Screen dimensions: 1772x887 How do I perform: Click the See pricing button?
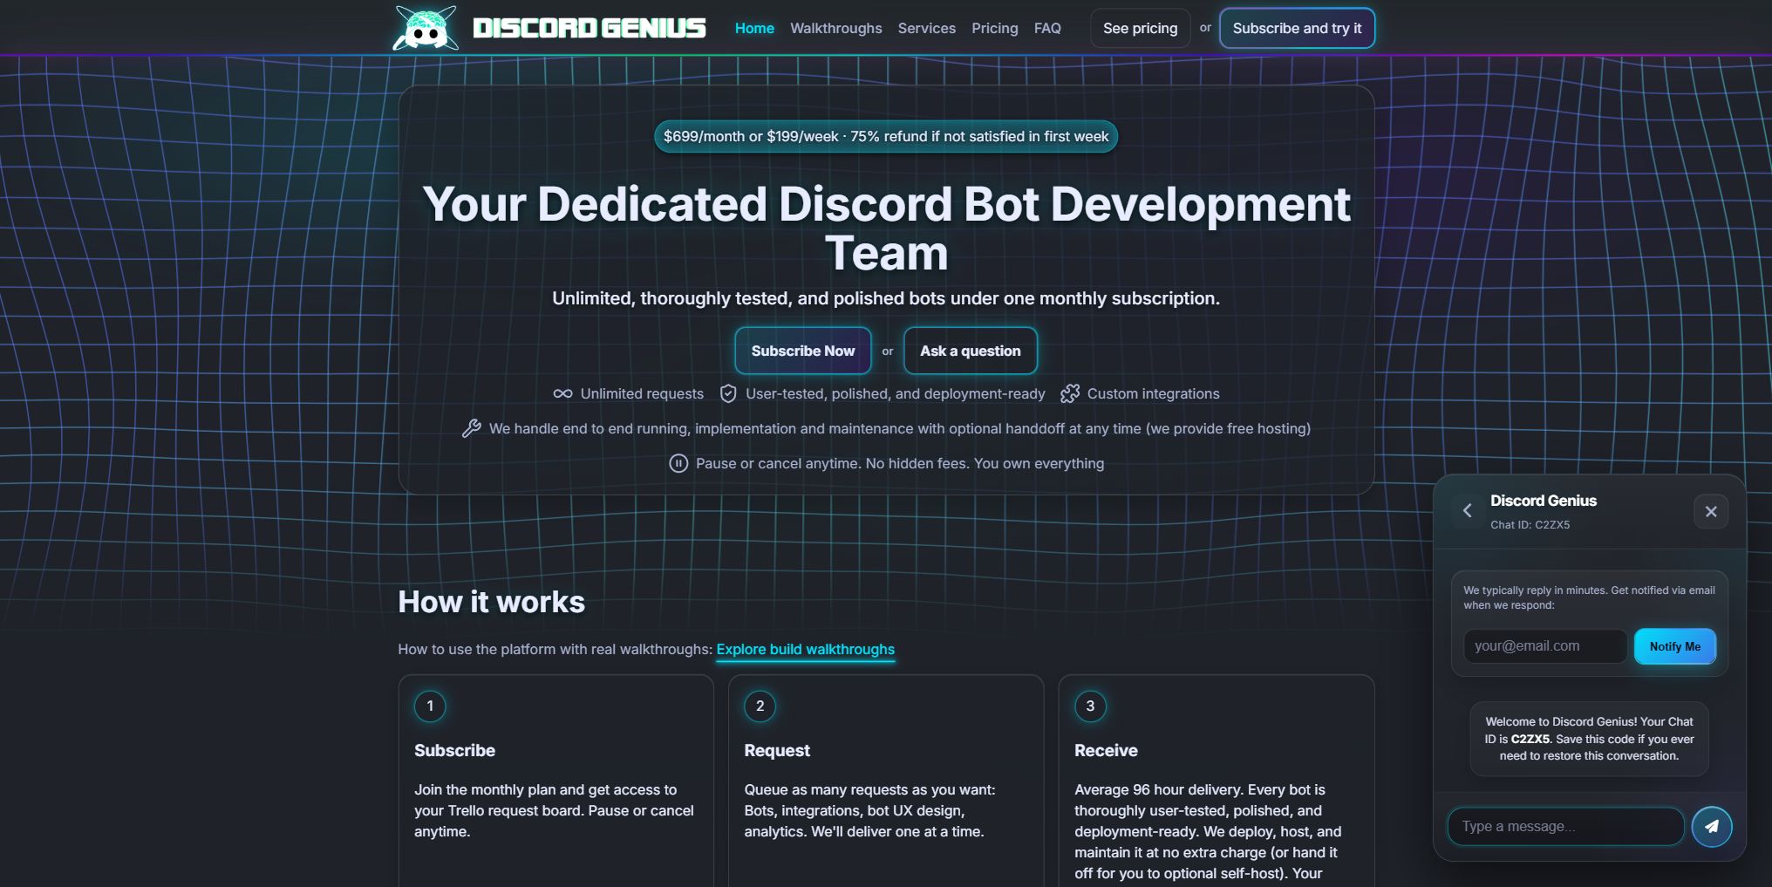(1140, 28)
